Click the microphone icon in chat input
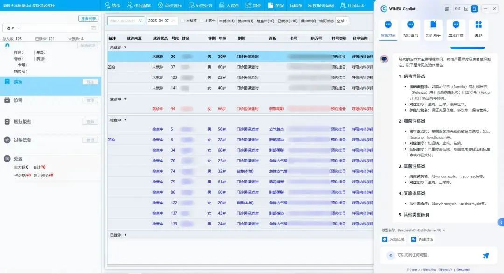504x274 pixels. (391, 255)
